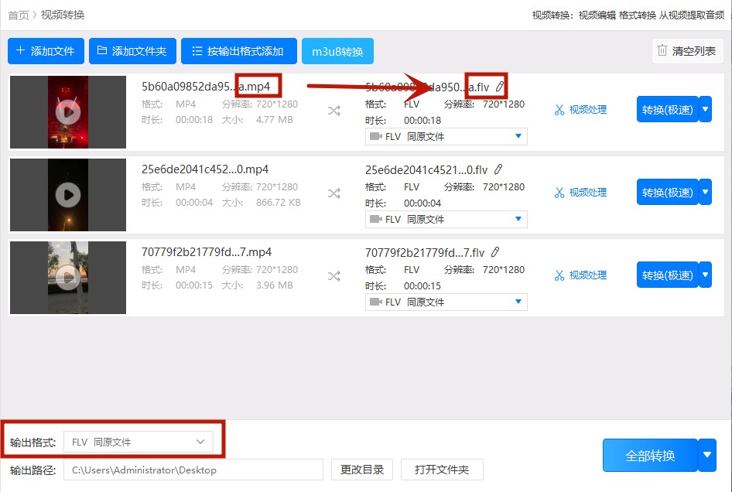Open 视频处理 scissors tool for the second video

point(579,192)
